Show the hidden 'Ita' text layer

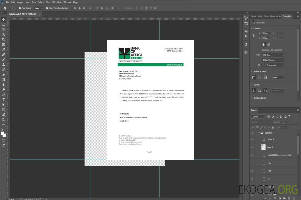(253, 163)
